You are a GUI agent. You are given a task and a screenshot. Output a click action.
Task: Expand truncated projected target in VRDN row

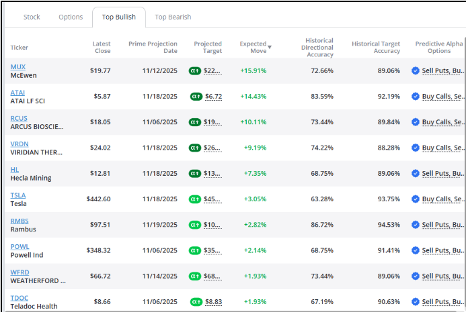coord(212,148)
